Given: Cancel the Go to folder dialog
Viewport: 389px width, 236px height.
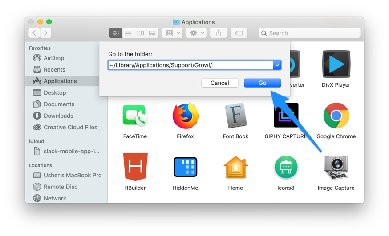Looking at the screenshot, I should tap(219, 83).
